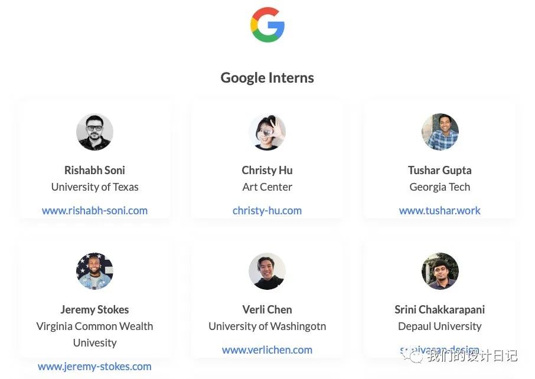535x379 pixels.
Task: Click the Google G logo
Action: 267,25
